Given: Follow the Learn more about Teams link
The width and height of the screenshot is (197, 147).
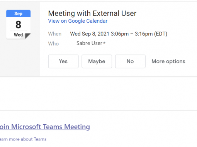Looking at the screenshot, I should pyautogui.click(x=23, y=139).
